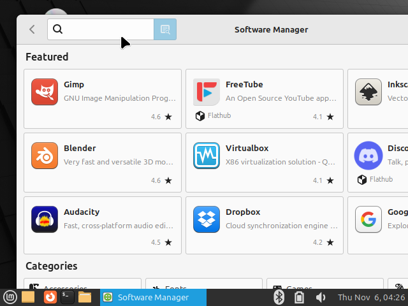This screenshot has height=306, width=408.
Task: Open Audacity via its headphones icon
Action: click(45, 219)
